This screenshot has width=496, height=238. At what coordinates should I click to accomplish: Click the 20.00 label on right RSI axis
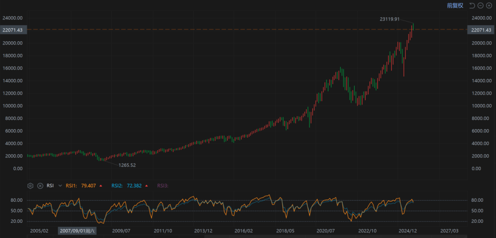(x=477, y=221)
